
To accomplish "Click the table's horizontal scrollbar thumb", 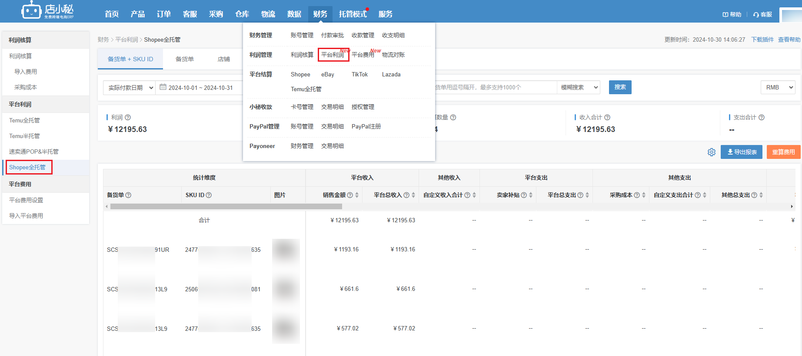I will pyautogui.click(x=226, y=207).
